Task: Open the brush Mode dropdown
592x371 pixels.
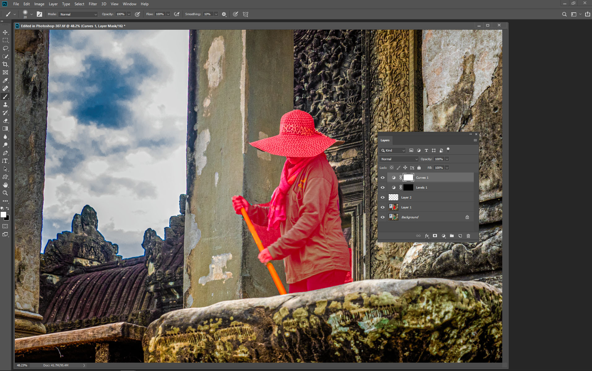Action: [x=78, y=14]
